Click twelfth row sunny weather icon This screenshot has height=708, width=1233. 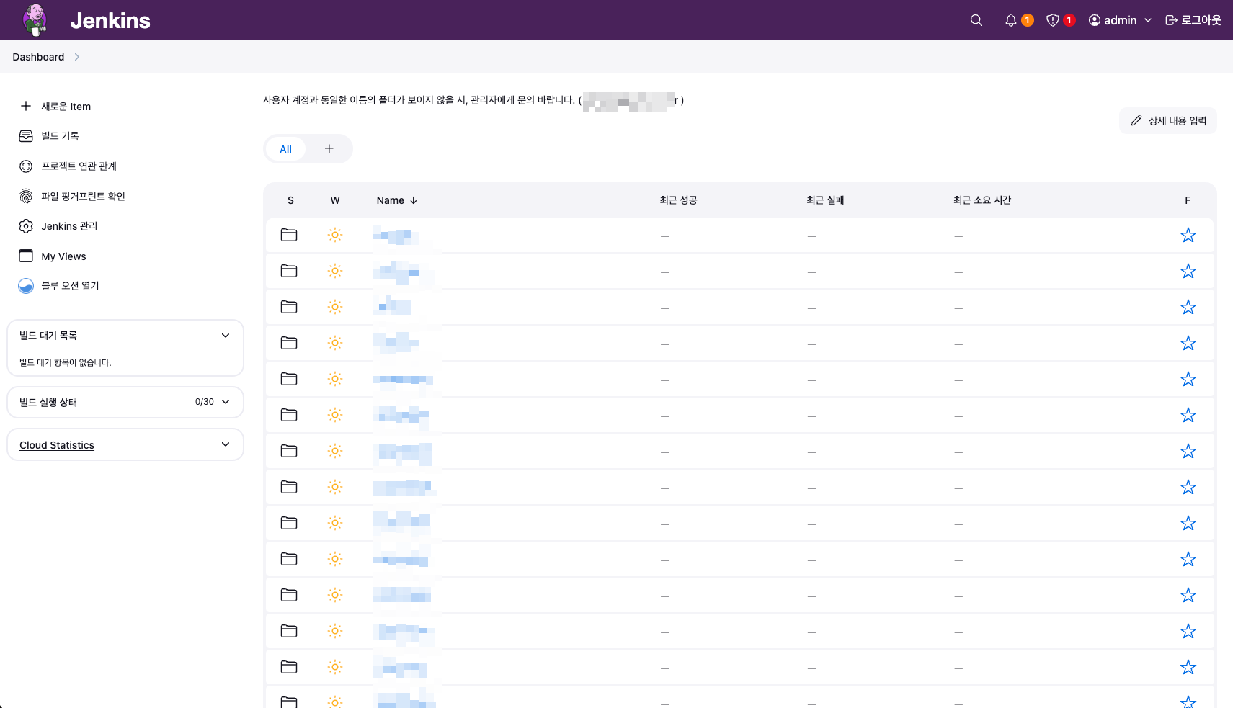pos(335,631)
